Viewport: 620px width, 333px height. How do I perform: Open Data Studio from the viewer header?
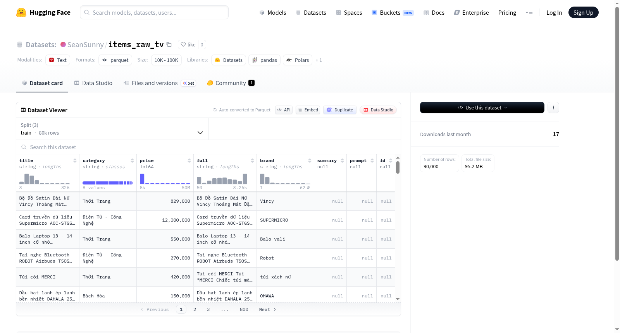[378, 110]
